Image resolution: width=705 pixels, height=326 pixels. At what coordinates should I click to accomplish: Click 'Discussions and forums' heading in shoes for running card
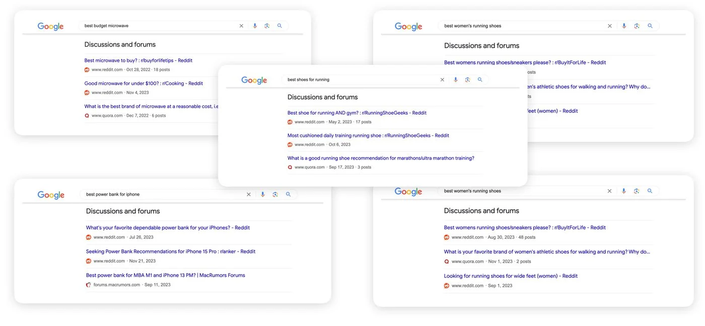[323, 97]
